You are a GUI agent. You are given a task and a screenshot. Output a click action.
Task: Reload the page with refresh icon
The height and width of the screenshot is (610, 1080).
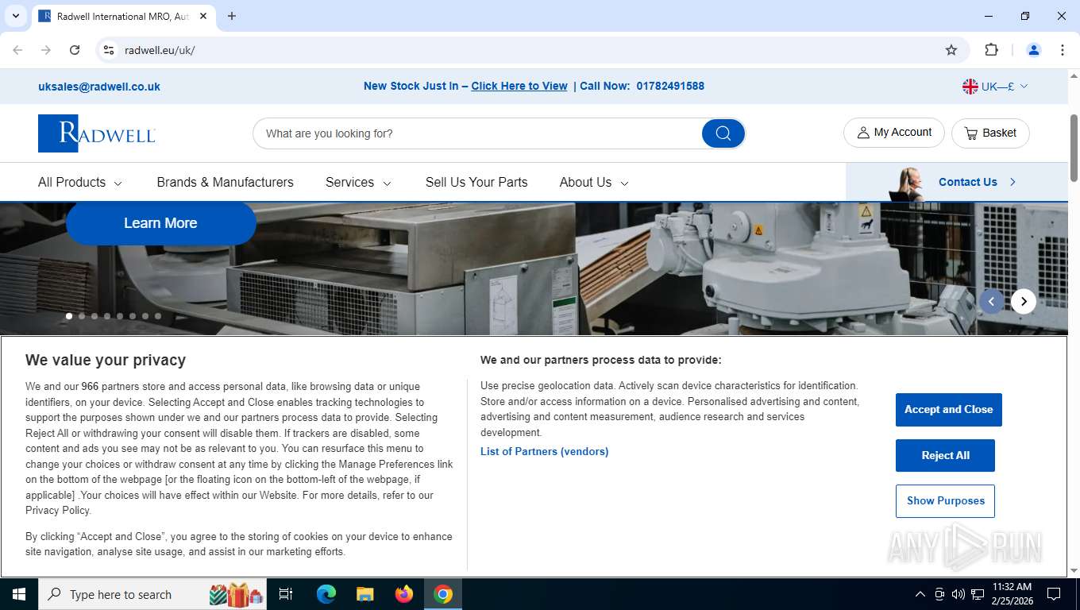pyautogui.click(x=75, y=50)
